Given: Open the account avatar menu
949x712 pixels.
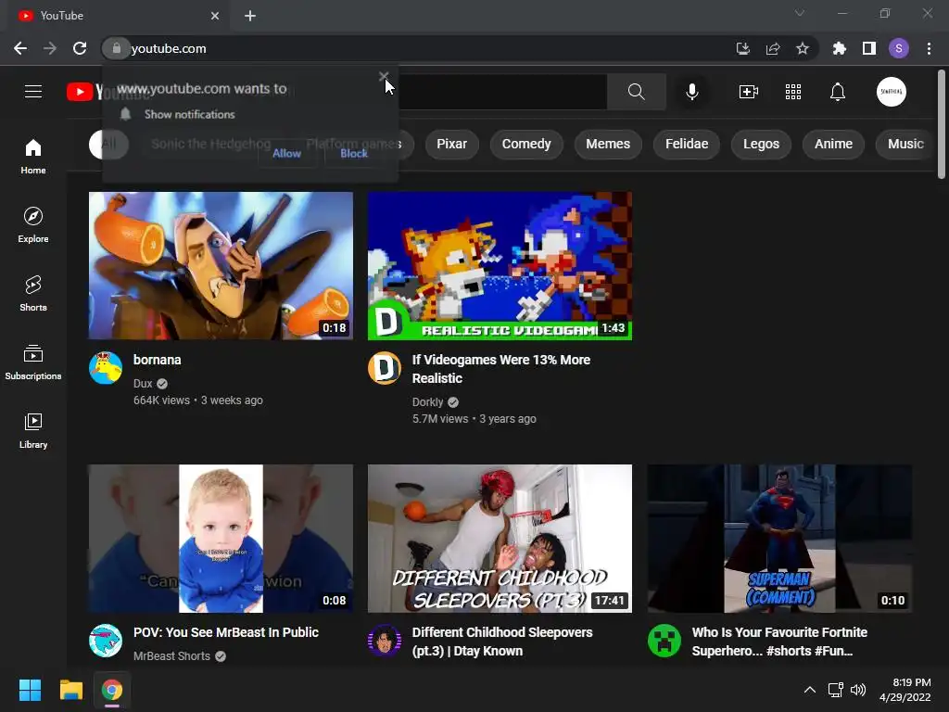Looking at the screenshot, I should point(892,92).
